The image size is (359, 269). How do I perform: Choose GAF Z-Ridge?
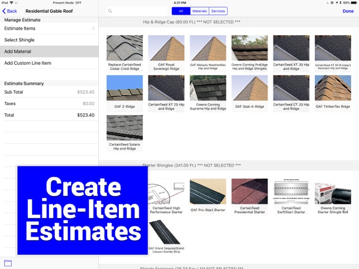[x=125, y=93]
